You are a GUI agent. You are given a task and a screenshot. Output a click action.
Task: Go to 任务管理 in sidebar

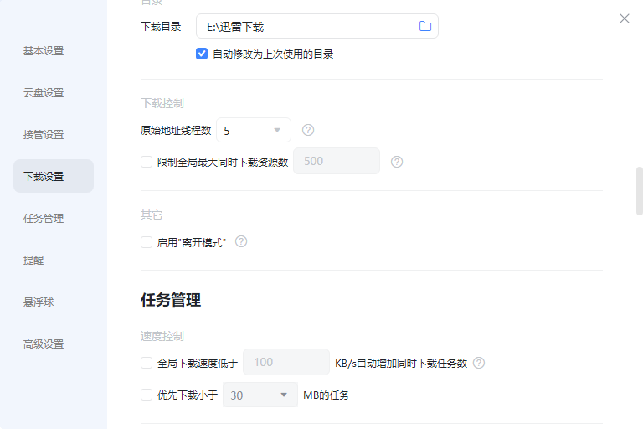coord(44,219)
